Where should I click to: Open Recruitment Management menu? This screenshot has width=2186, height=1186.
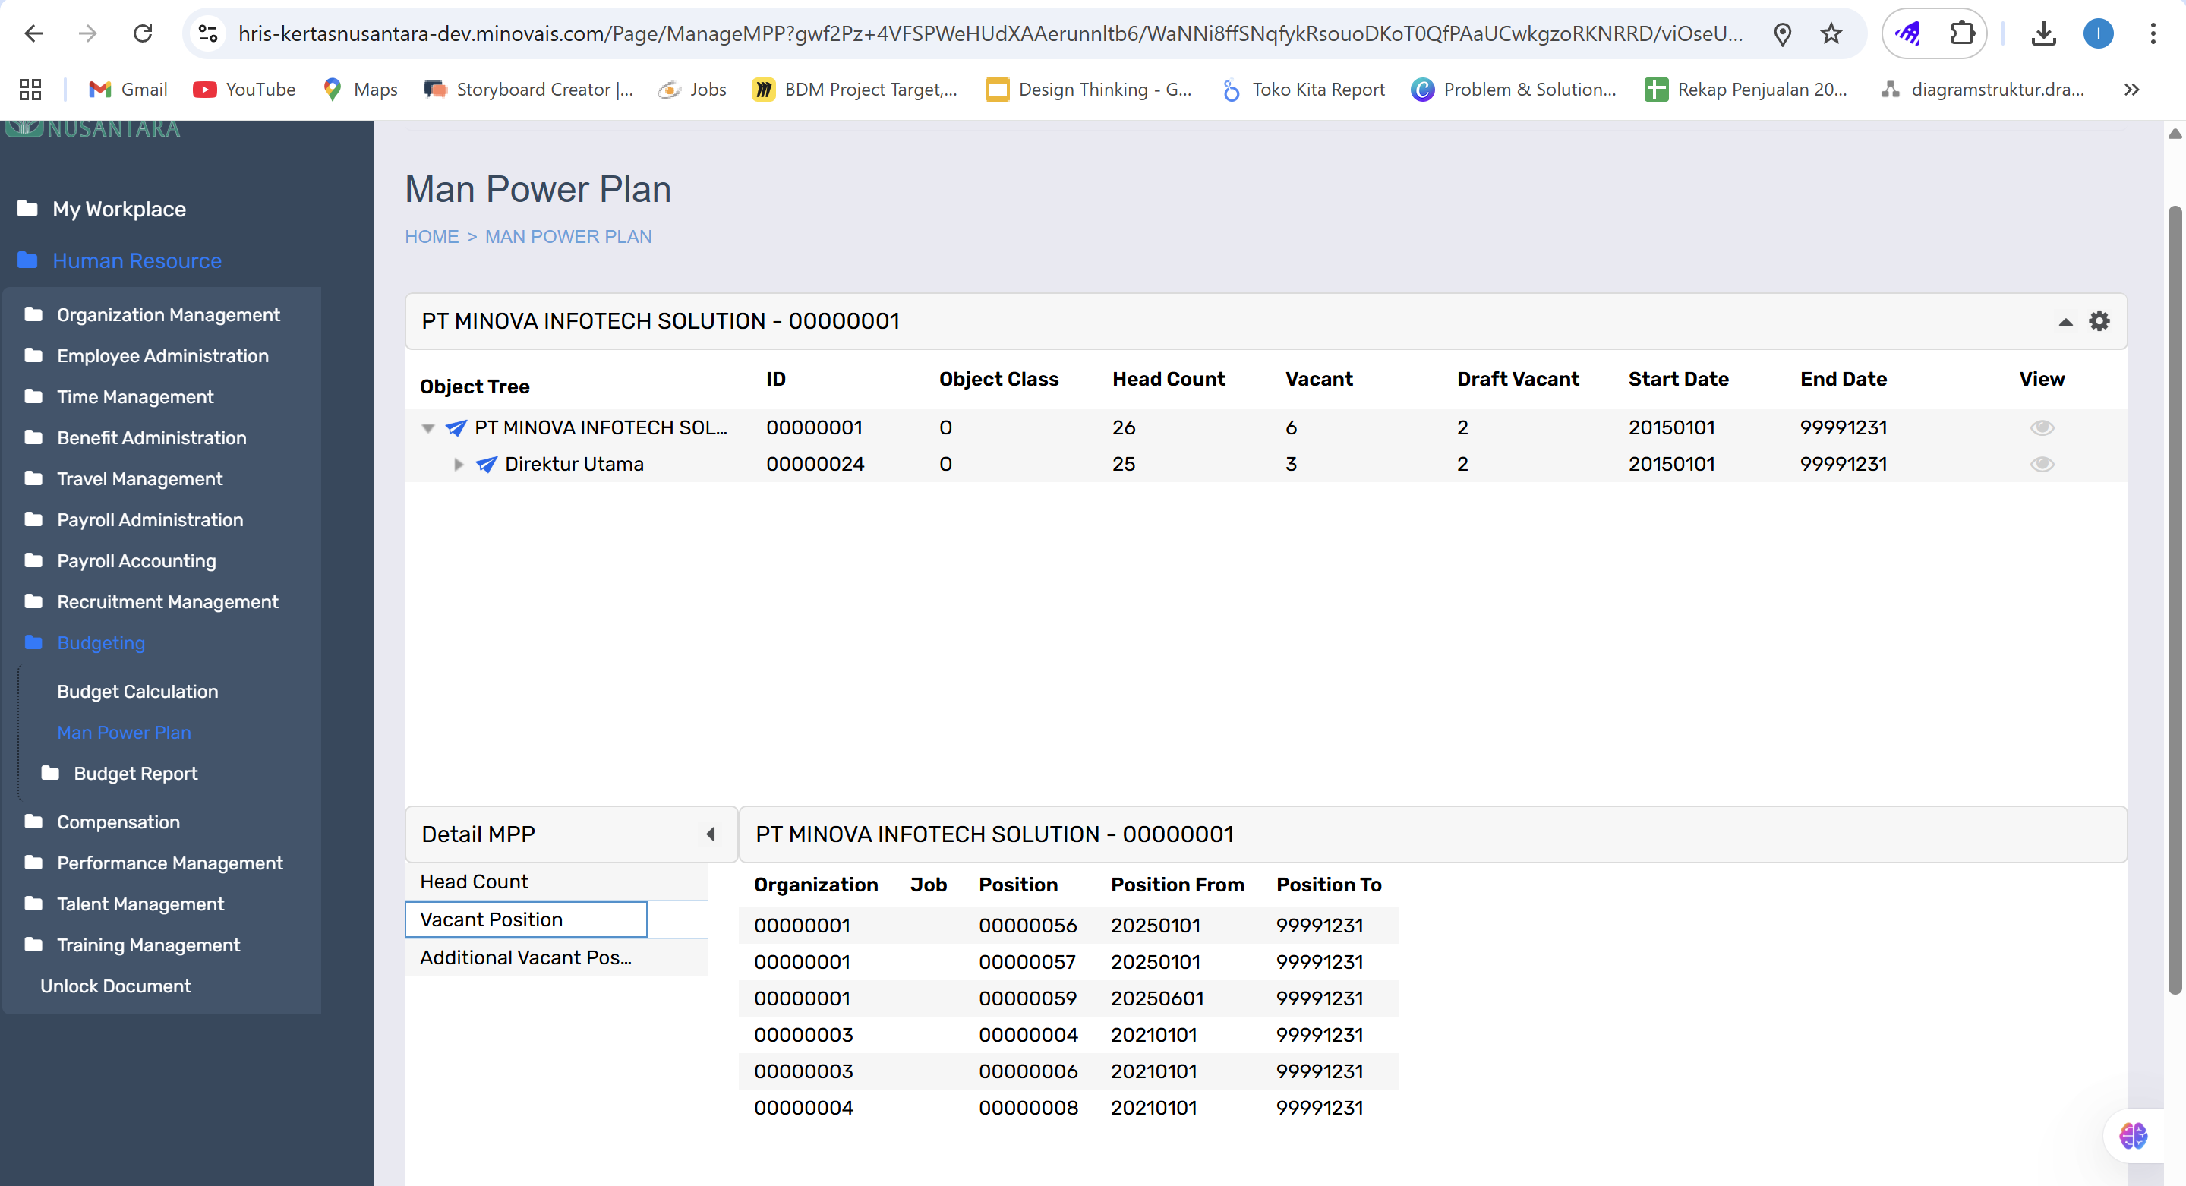coord(167,601)
